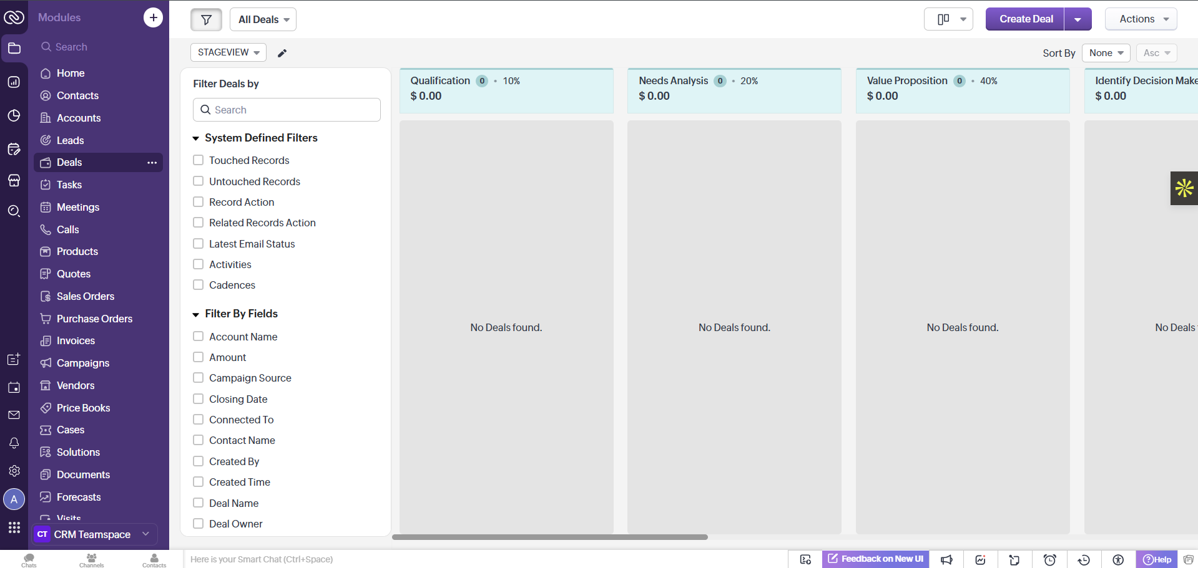Enable the Closing Date field filter
Viewport: 1198px width, 568px height.
coord(199,399)
